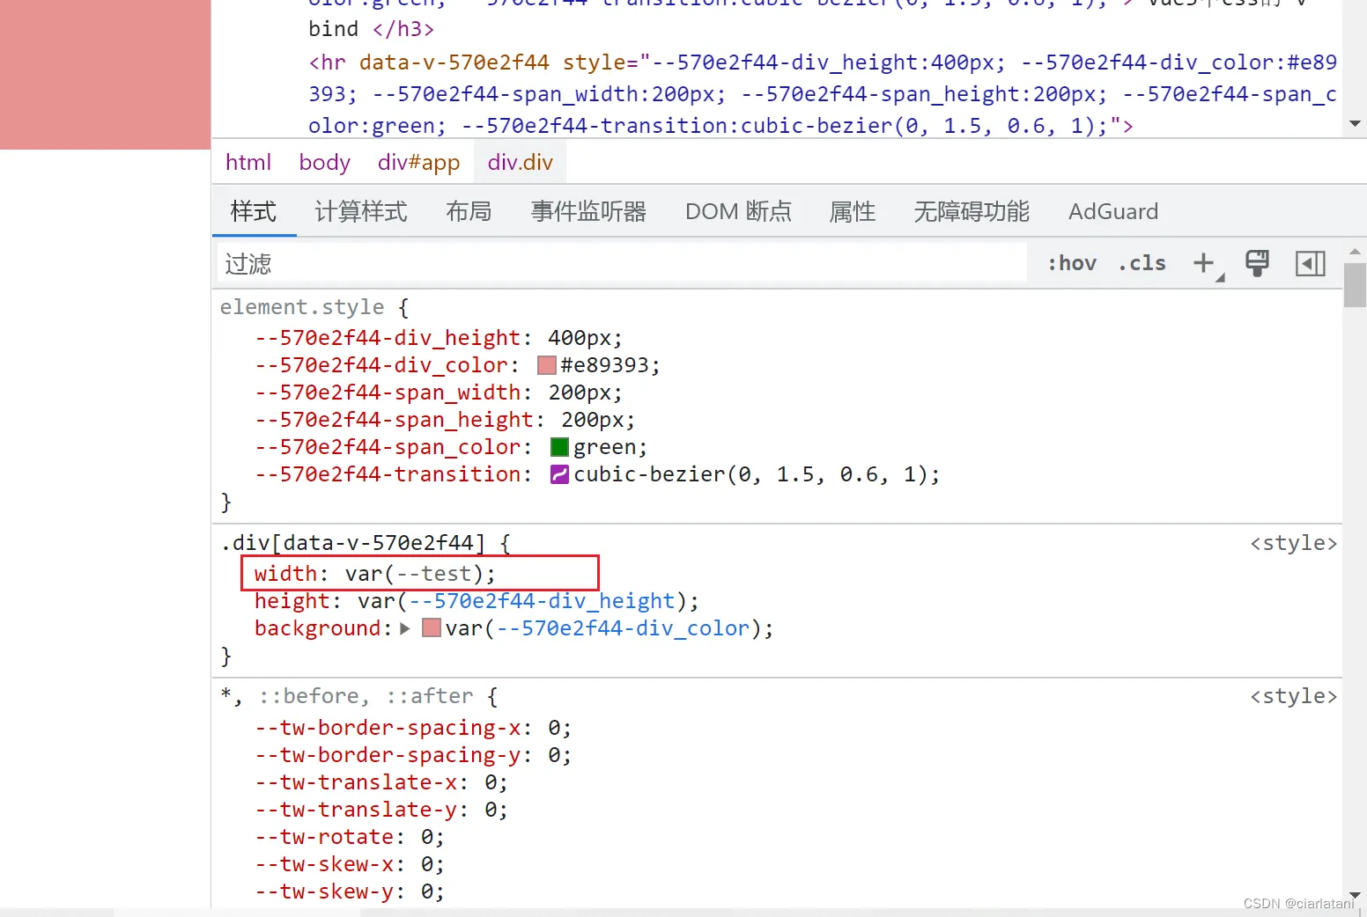Select the 事件监听器 tab
The height and width of the screenshot is (917, 1367).
pyautogui.click(x=588, y=212)
